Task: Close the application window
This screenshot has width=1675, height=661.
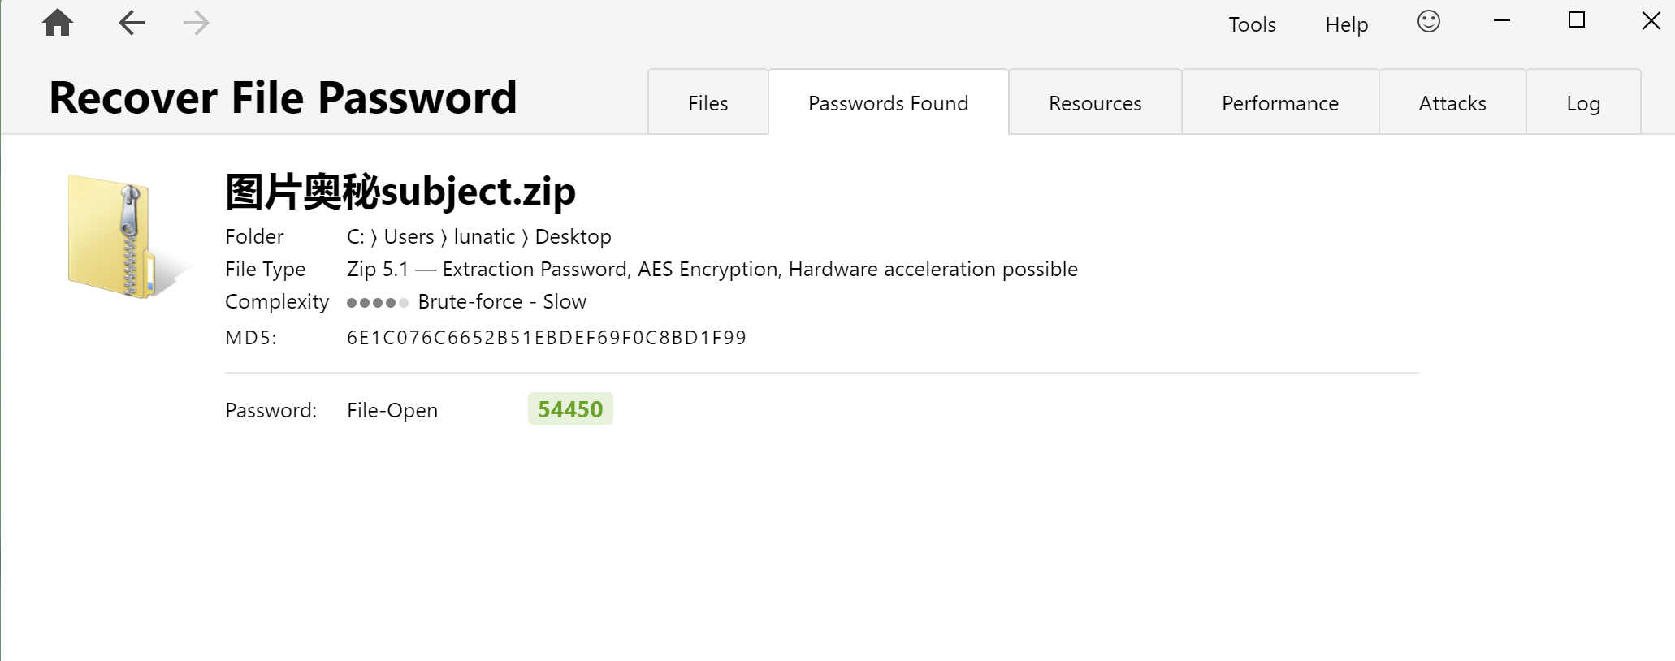Action: click(1651, 21)
